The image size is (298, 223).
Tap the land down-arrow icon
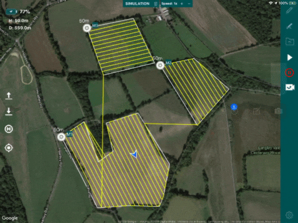9,111
